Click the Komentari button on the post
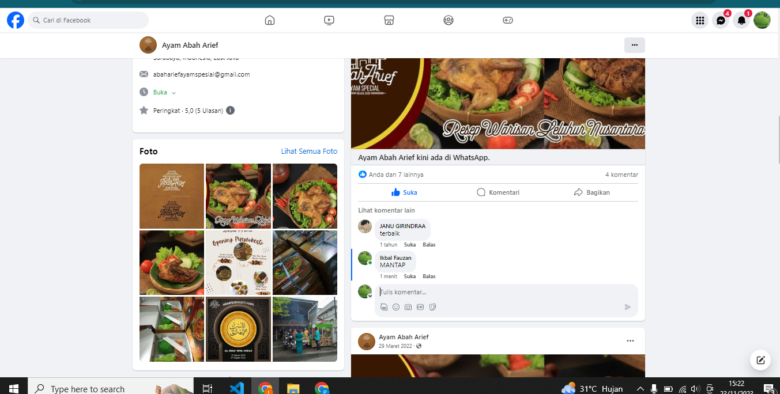780x394 pixels. click(498, 192)
